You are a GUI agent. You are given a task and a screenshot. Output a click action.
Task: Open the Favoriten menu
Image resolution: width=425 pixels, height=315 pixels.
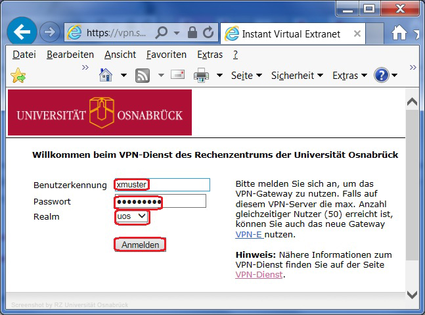point(166,55)
